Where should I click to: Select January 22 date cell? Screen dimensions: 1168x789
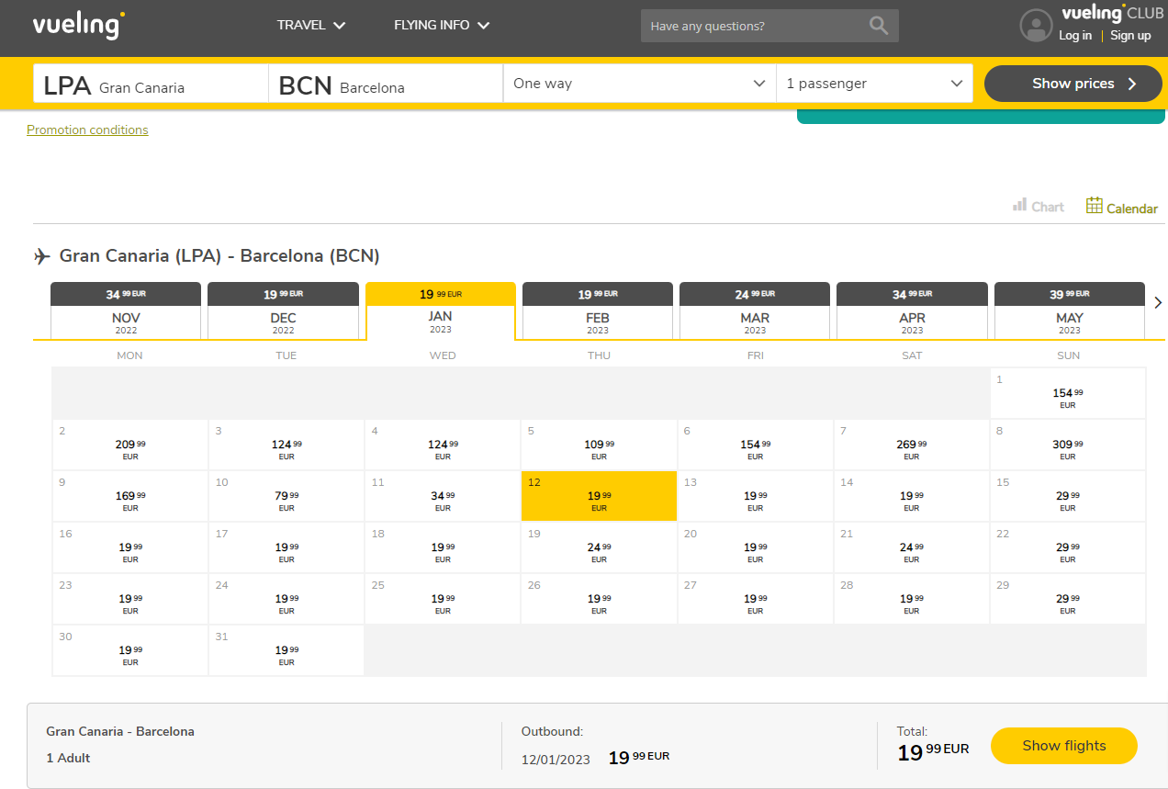(x=1068, y=547)
